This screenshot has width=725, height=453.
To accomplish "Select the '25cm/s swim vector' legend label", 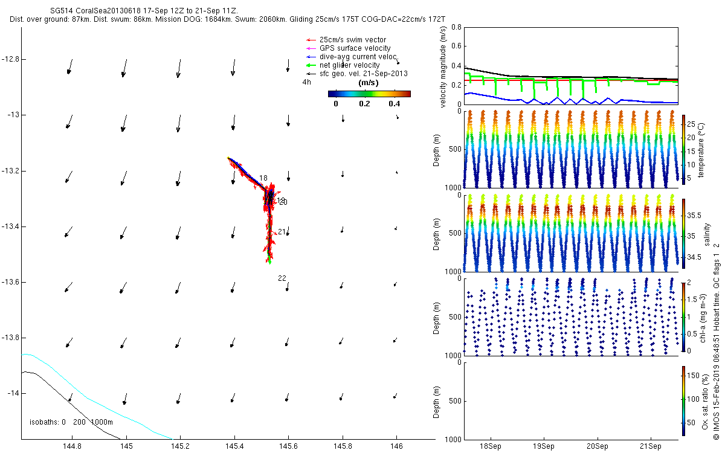I will coord(353,40).
